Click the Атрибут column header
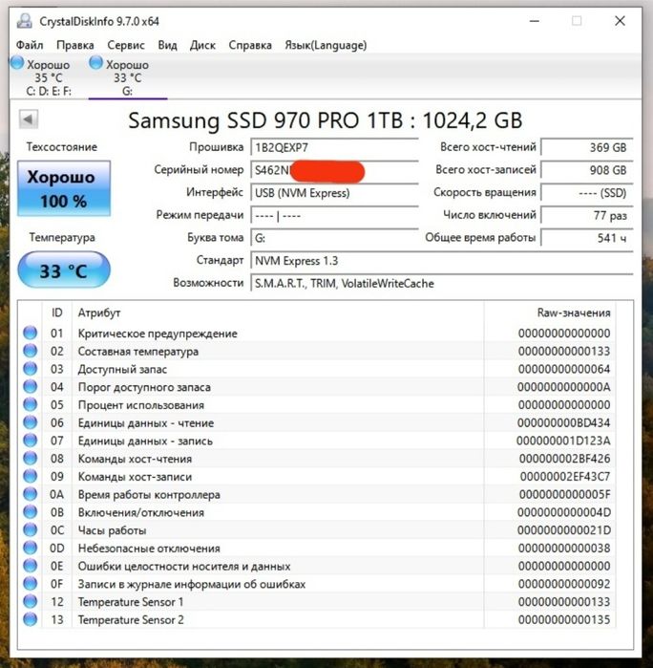Screen dimensions: 653x668 pos(278,312)
